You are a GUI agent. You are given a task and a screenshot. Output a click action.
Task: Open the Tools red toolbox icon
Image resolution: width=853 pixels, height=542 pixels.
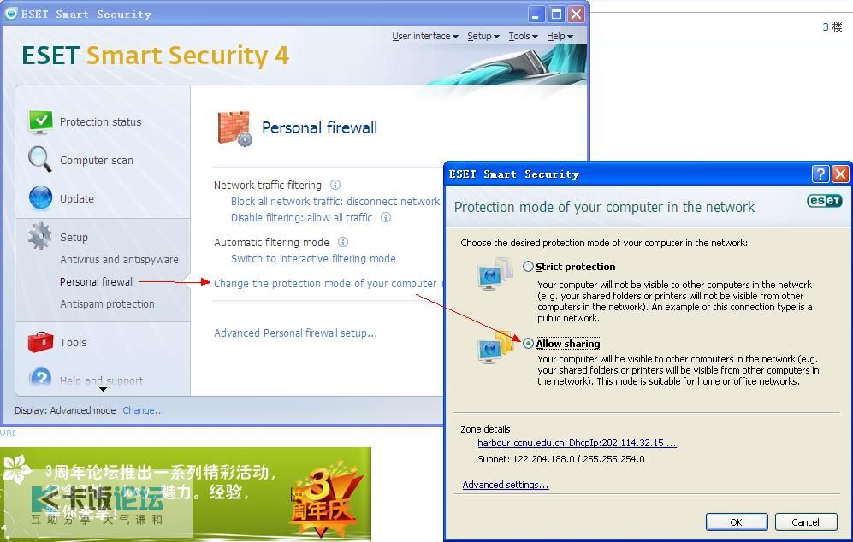point(40,342)
